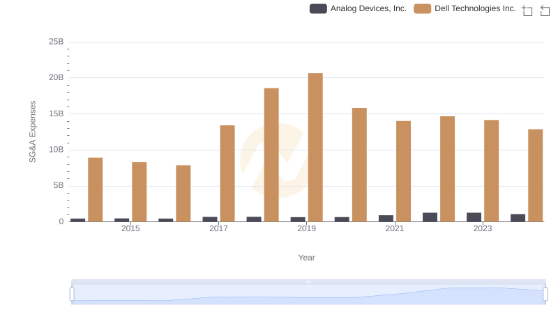Click the 15B y-axis label
This screenshot has height=321, width=558.
point(56,113)
